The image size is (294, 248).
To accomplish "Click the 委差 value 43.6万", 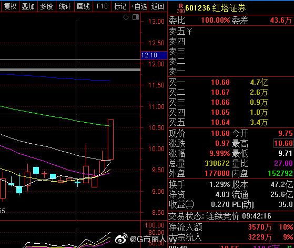I will click(281, 20).
